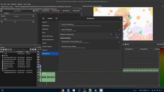The image size is (164, 92).
Task: Collapse the Pan effect section
Action: 1,19
